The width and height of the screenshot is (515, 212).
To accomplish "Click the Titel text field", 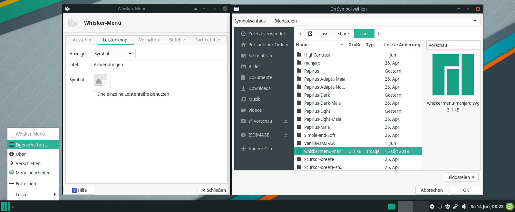I will tap(157, 65).
